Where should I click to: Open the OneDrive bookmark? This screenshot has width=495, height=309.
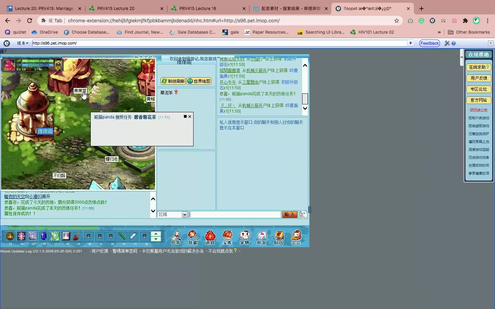pyautogui.click(x=45, y=32)
